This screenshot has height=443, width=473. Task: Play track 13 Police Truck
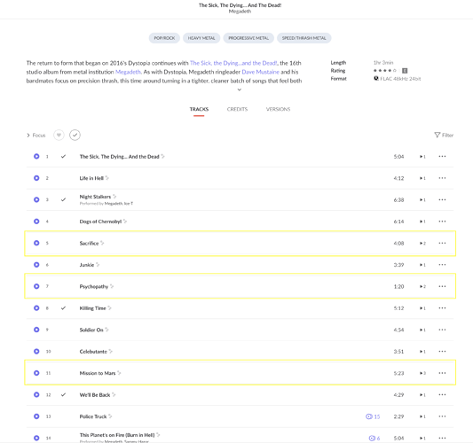click(x=36, y=416)
